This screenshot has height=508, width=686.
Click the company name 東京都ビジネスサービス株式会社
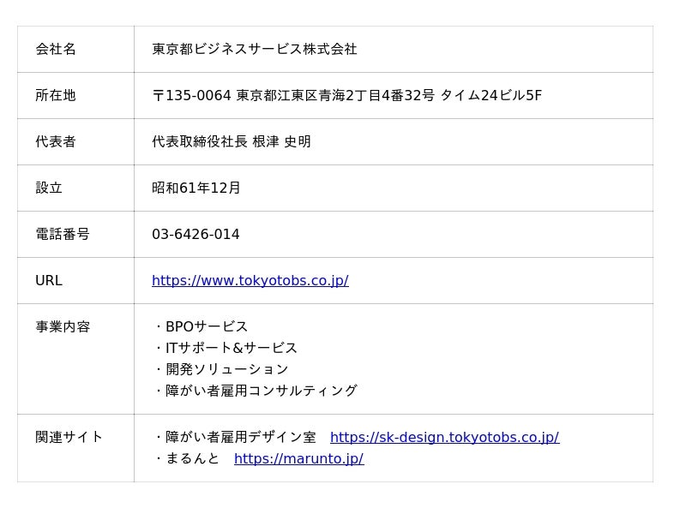(x=254, y=50)
